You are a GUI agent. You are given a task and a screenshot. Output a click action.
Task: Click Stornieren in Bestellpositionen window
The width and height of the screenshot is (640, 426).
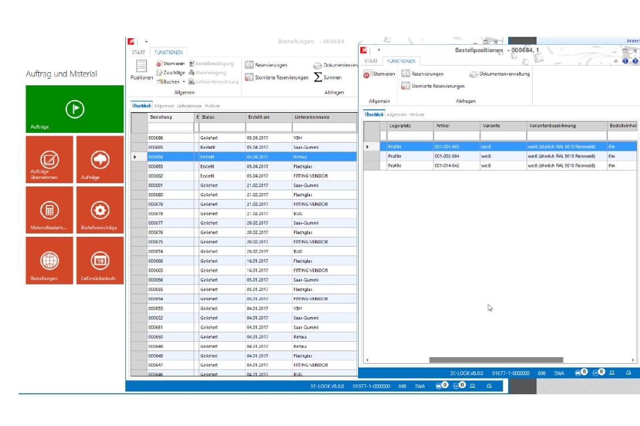tap(379, 74)
